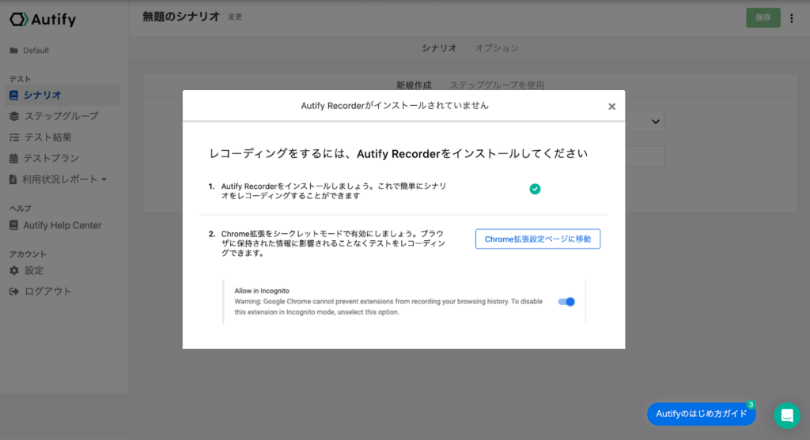Click the green installed checkmark
The image size is (810, 440).
point(535,190)
